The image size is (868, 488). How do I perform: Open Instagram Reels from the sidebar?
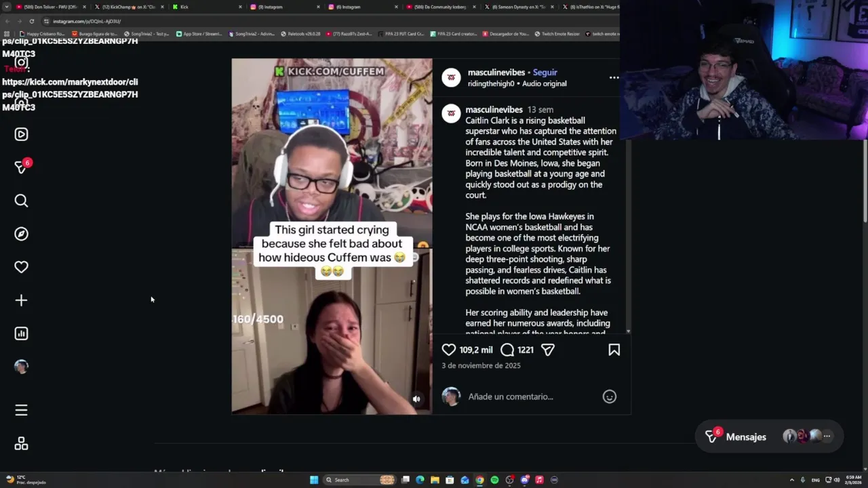[21, 134]
